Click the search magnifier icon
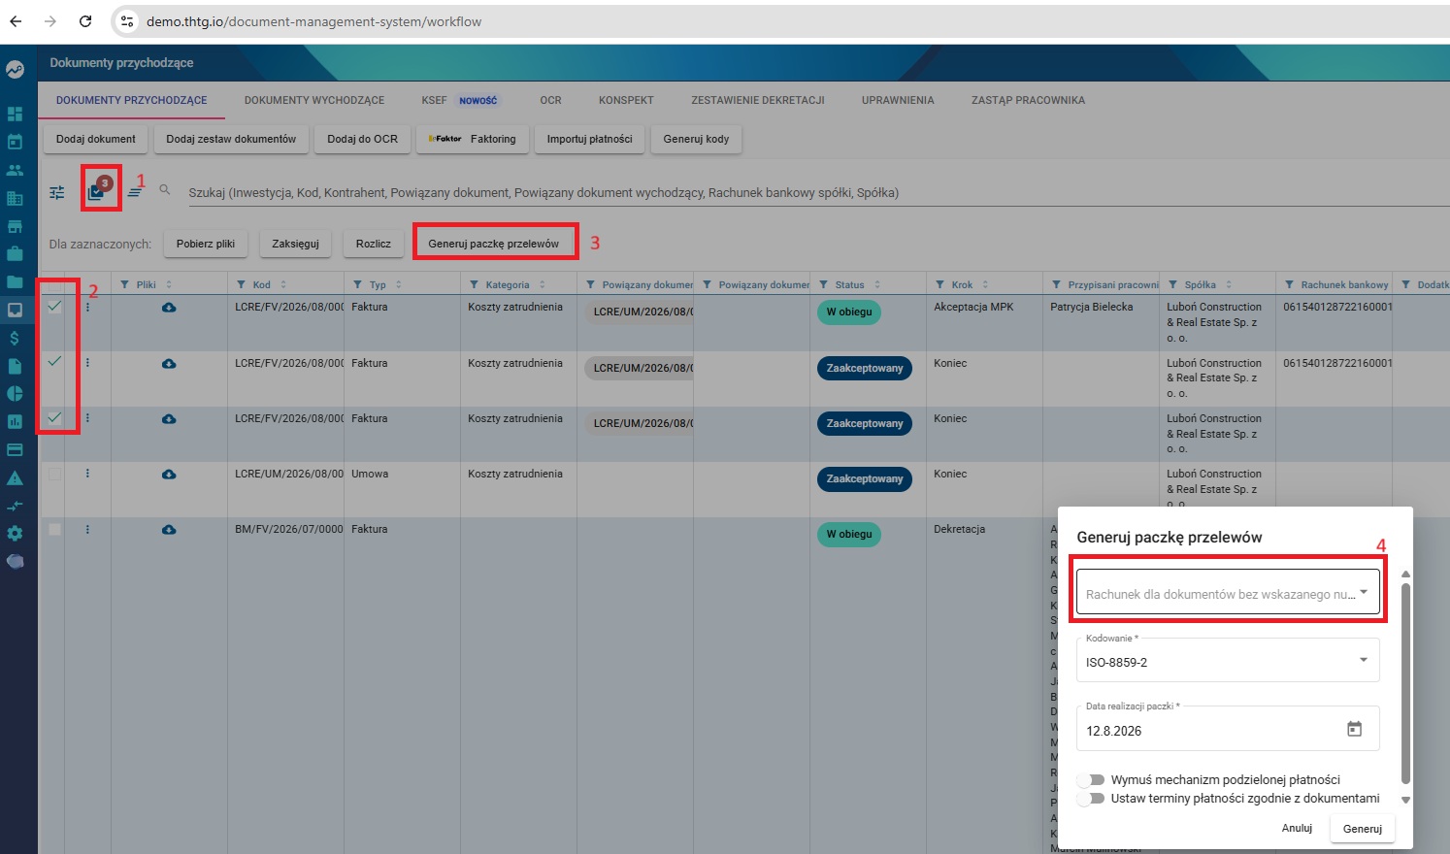This screenshot has width=1450, height=854. pos(165,189)
